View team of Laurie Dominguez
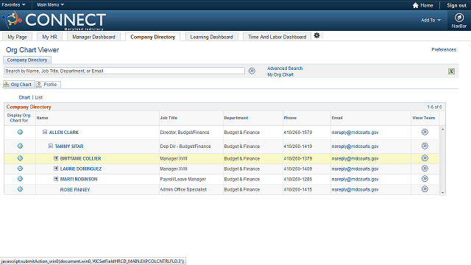Screen dimensions: 471x265 click(425, 169)
